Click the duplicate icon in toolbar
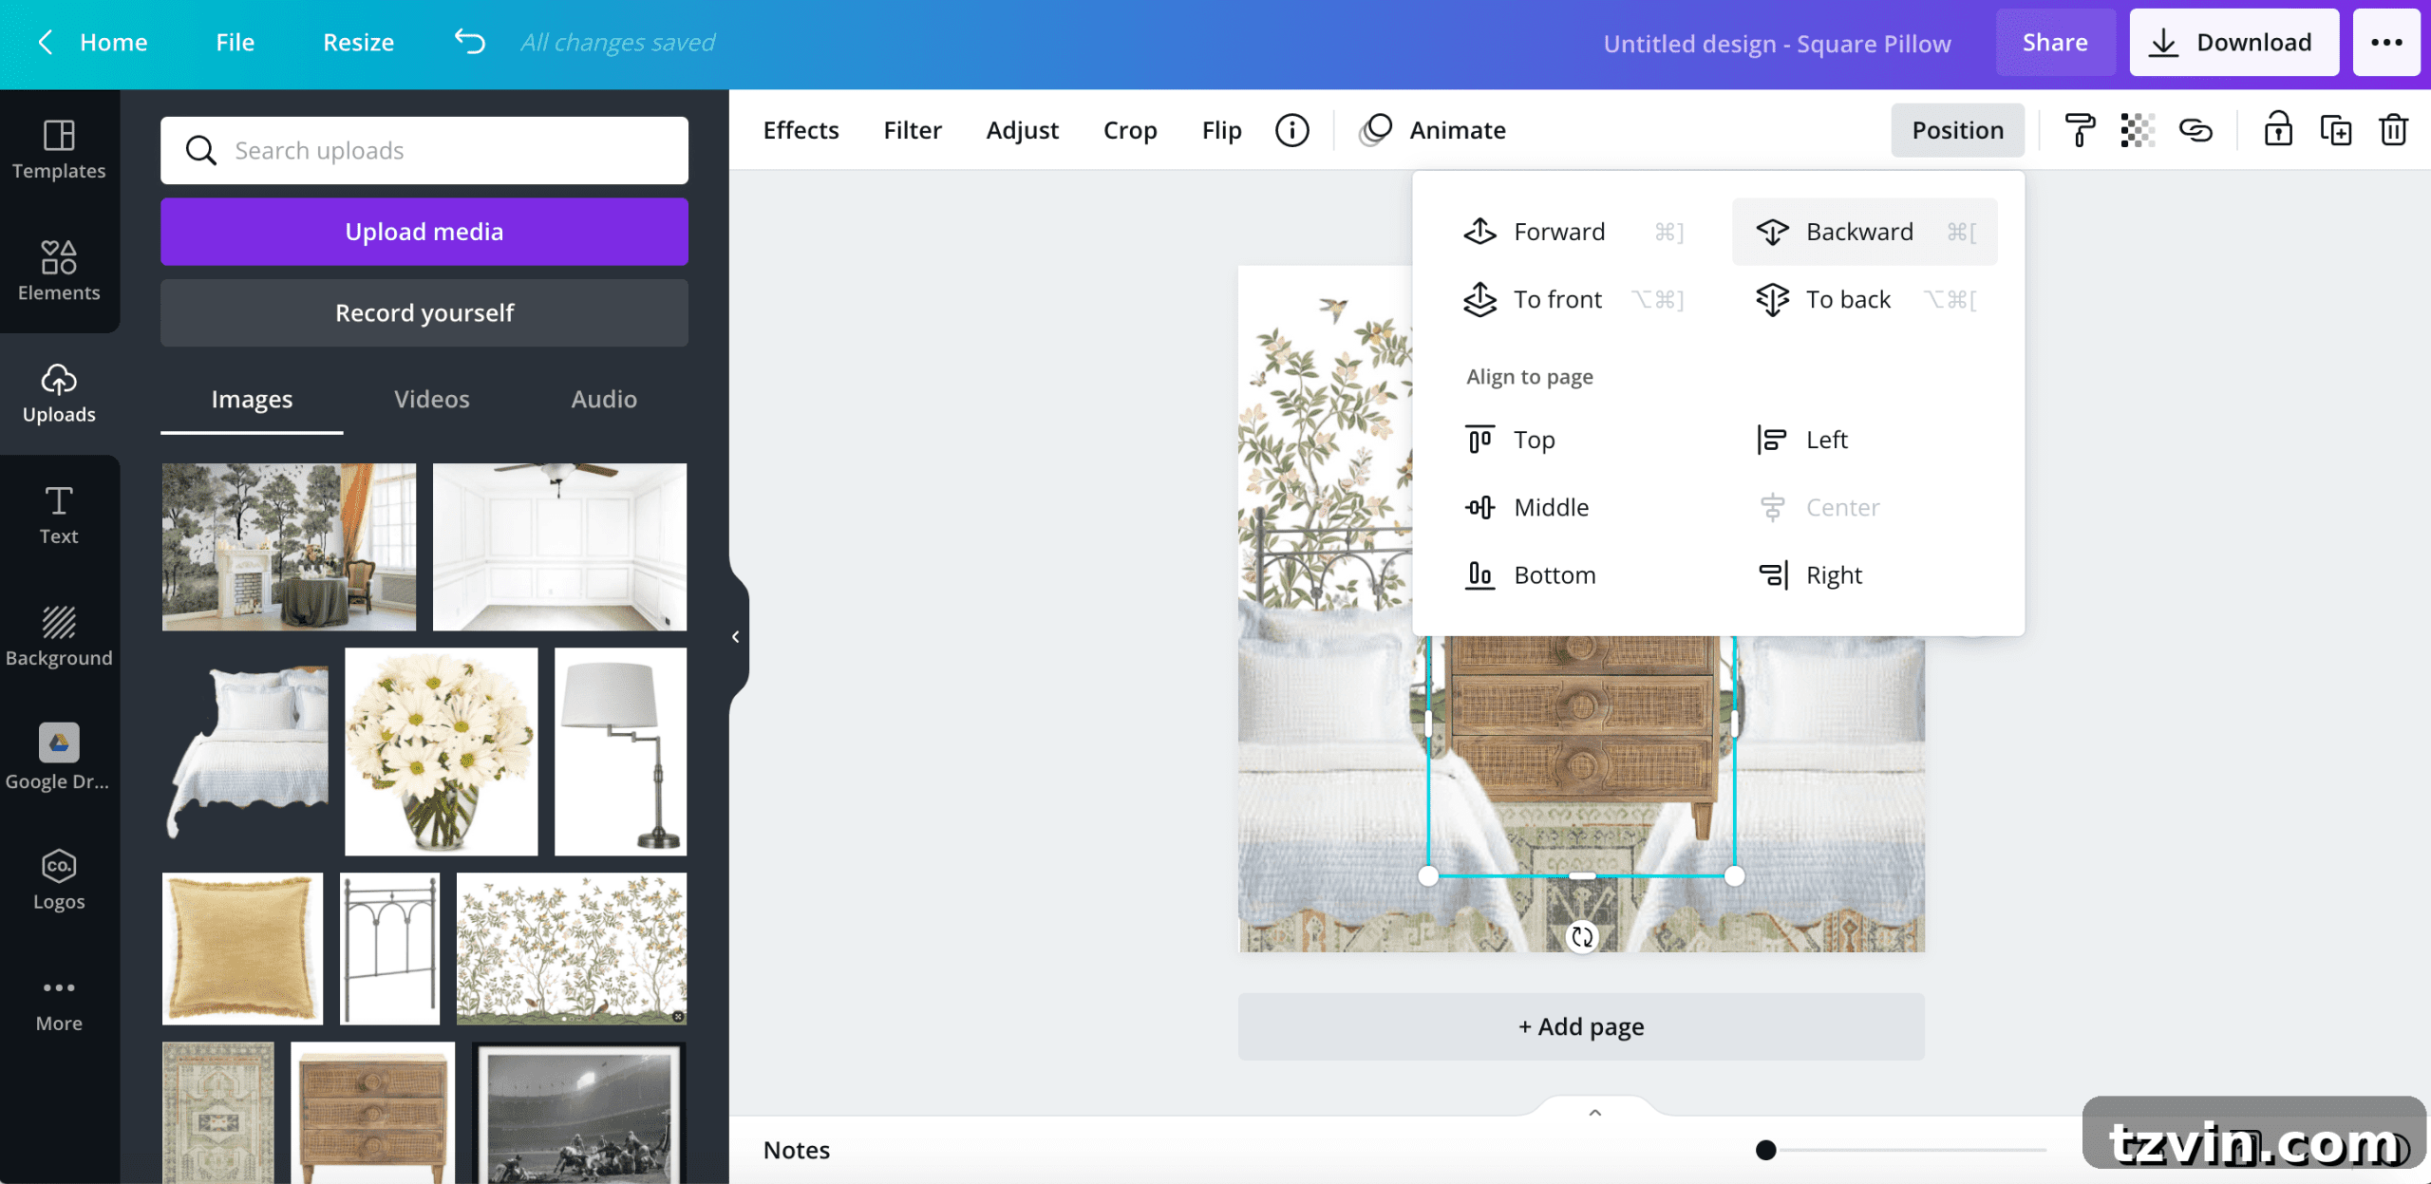Viewport: 2431px width, 1184px height. (x=2336, y=130)
